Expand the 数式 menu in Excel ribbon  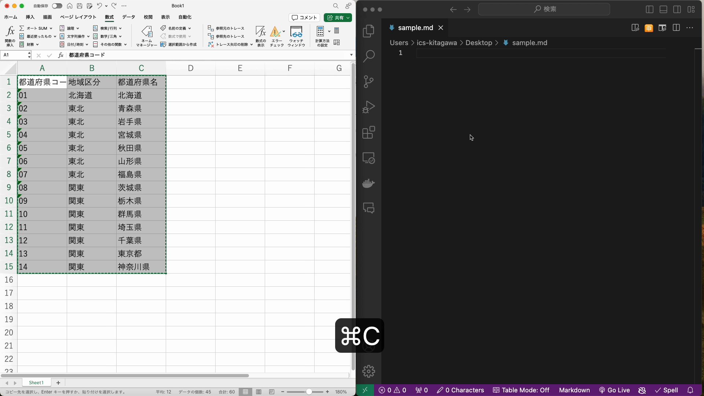click(109, 17)
